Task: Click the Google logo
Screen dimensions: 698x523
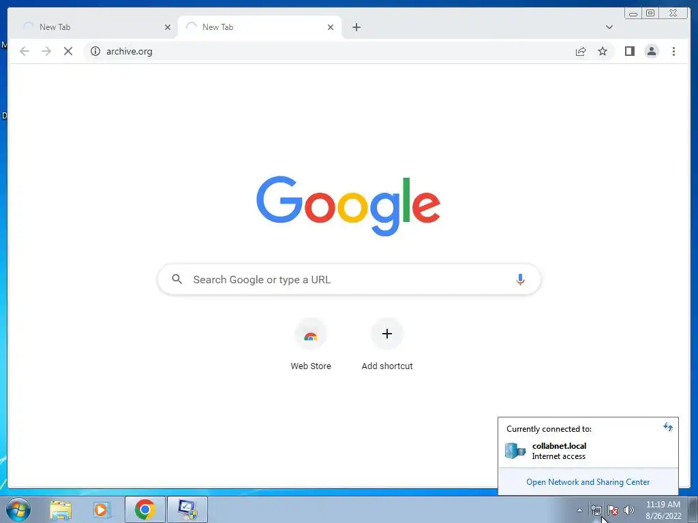Action: coord(348,206)
